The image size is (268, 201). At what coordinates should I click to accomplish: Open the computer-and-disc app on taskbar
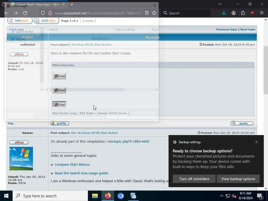coord(133,196)
